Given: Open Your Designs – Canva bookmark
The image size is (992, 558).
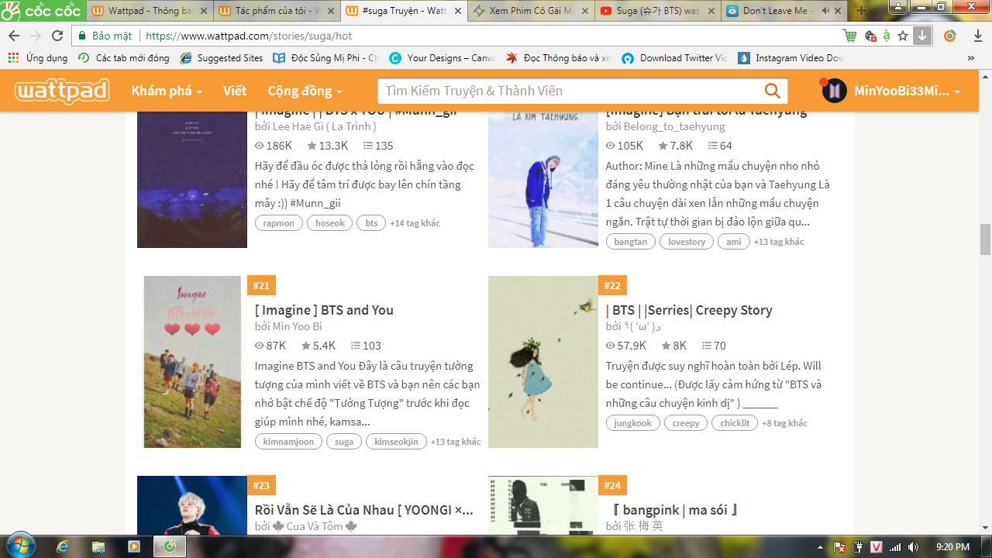Looking at the screenshot, I should [443, 58].
